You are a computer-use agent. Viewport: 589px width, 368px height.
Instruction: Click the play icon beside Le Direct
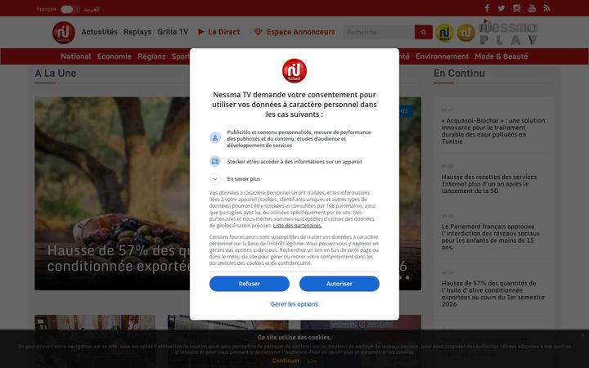tap(201, 32)
